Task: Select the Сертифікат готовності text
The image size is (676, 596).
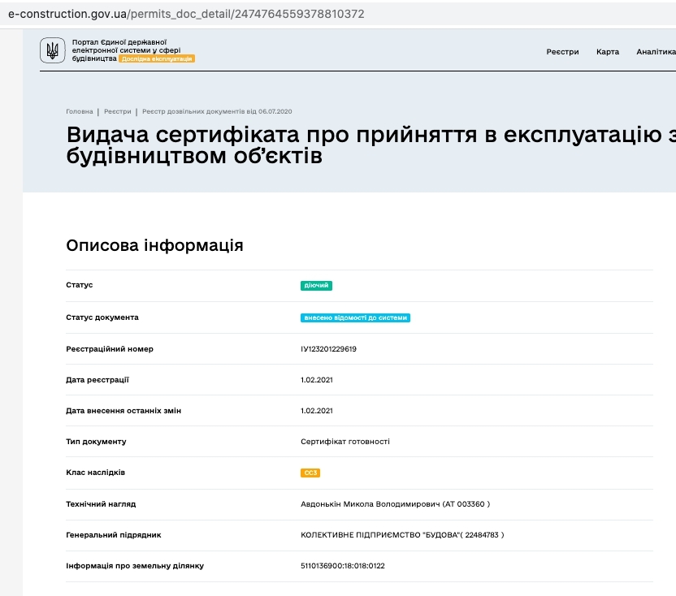Action: (x=344, y=441)
